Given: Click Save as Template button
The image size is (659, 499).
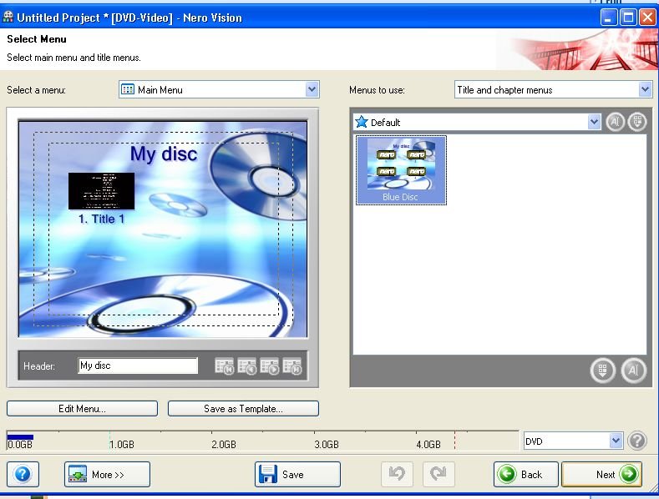Looking at the screenshot, I should coord(243,409).
